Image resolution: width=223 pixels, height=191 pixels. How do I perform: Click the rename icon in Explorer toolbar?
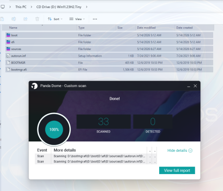[x=13, y=19]
